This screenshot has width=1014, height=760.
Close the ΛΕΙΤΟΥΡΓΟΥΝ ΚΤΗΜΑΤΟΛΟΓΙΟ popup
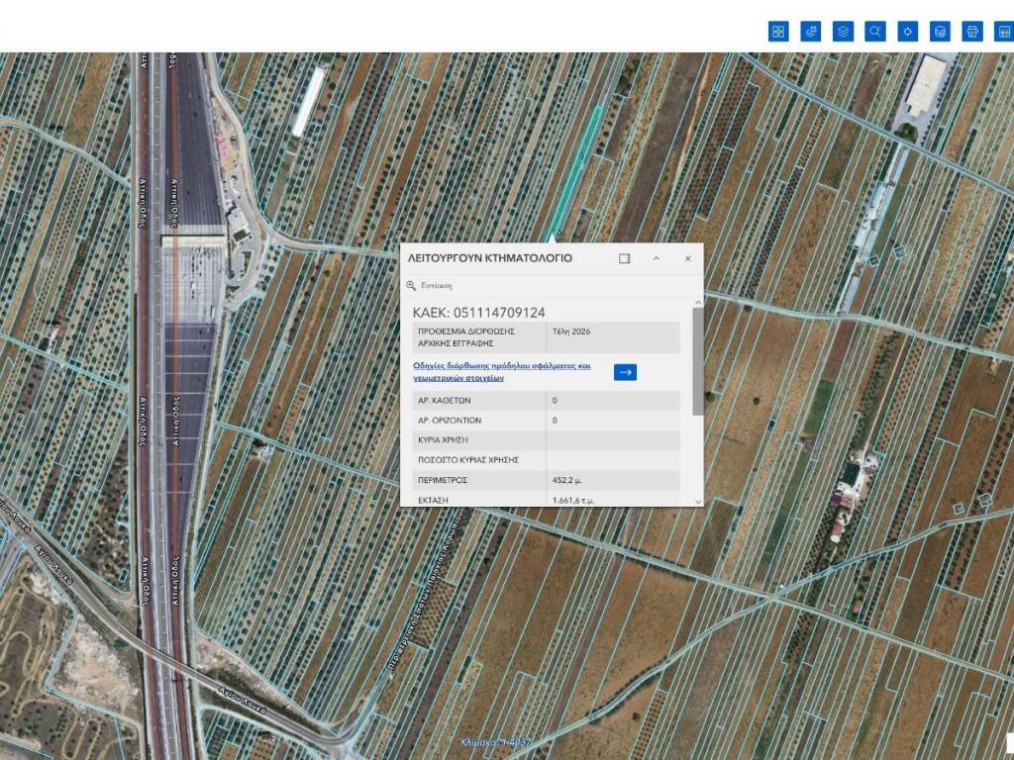[688, 258]
